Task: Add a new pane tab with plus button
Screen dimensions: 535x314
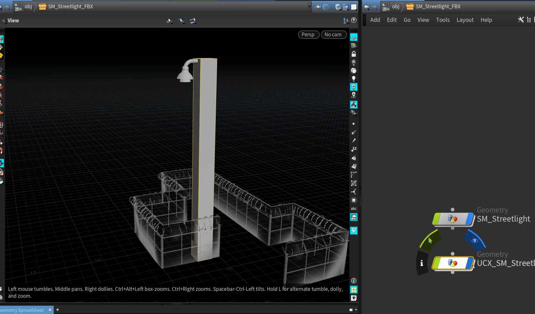Action: (x=57, y=310)
